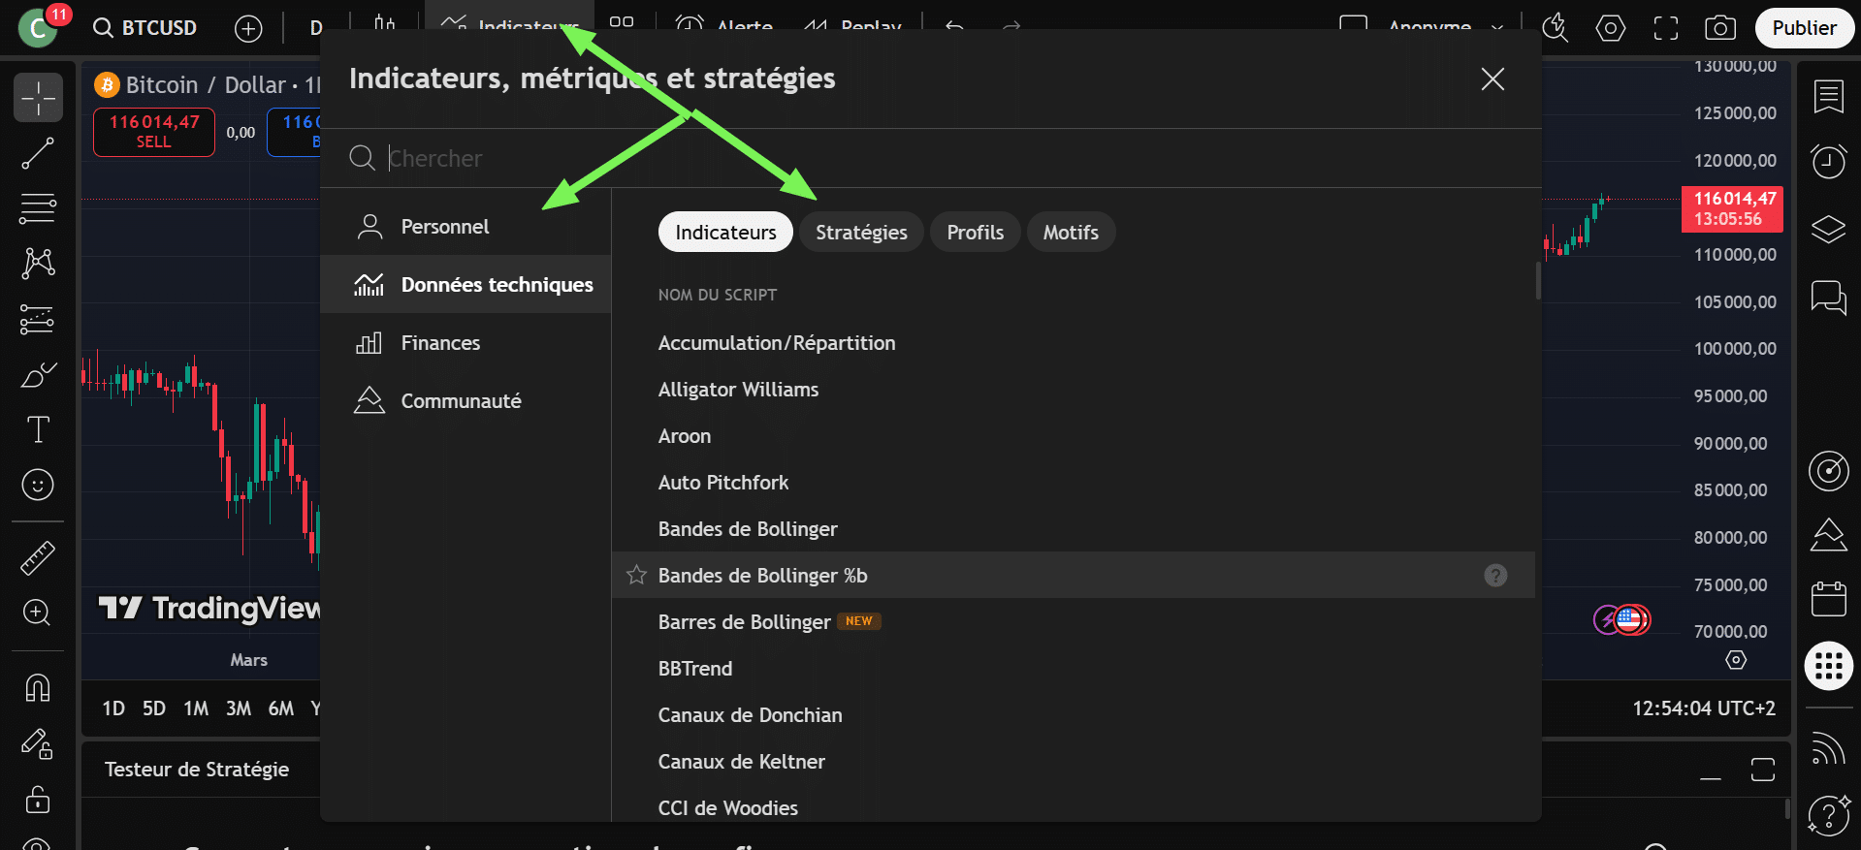Select the Finances category
The width and height of the screenshot is (1861, 850).
[440, 343]
